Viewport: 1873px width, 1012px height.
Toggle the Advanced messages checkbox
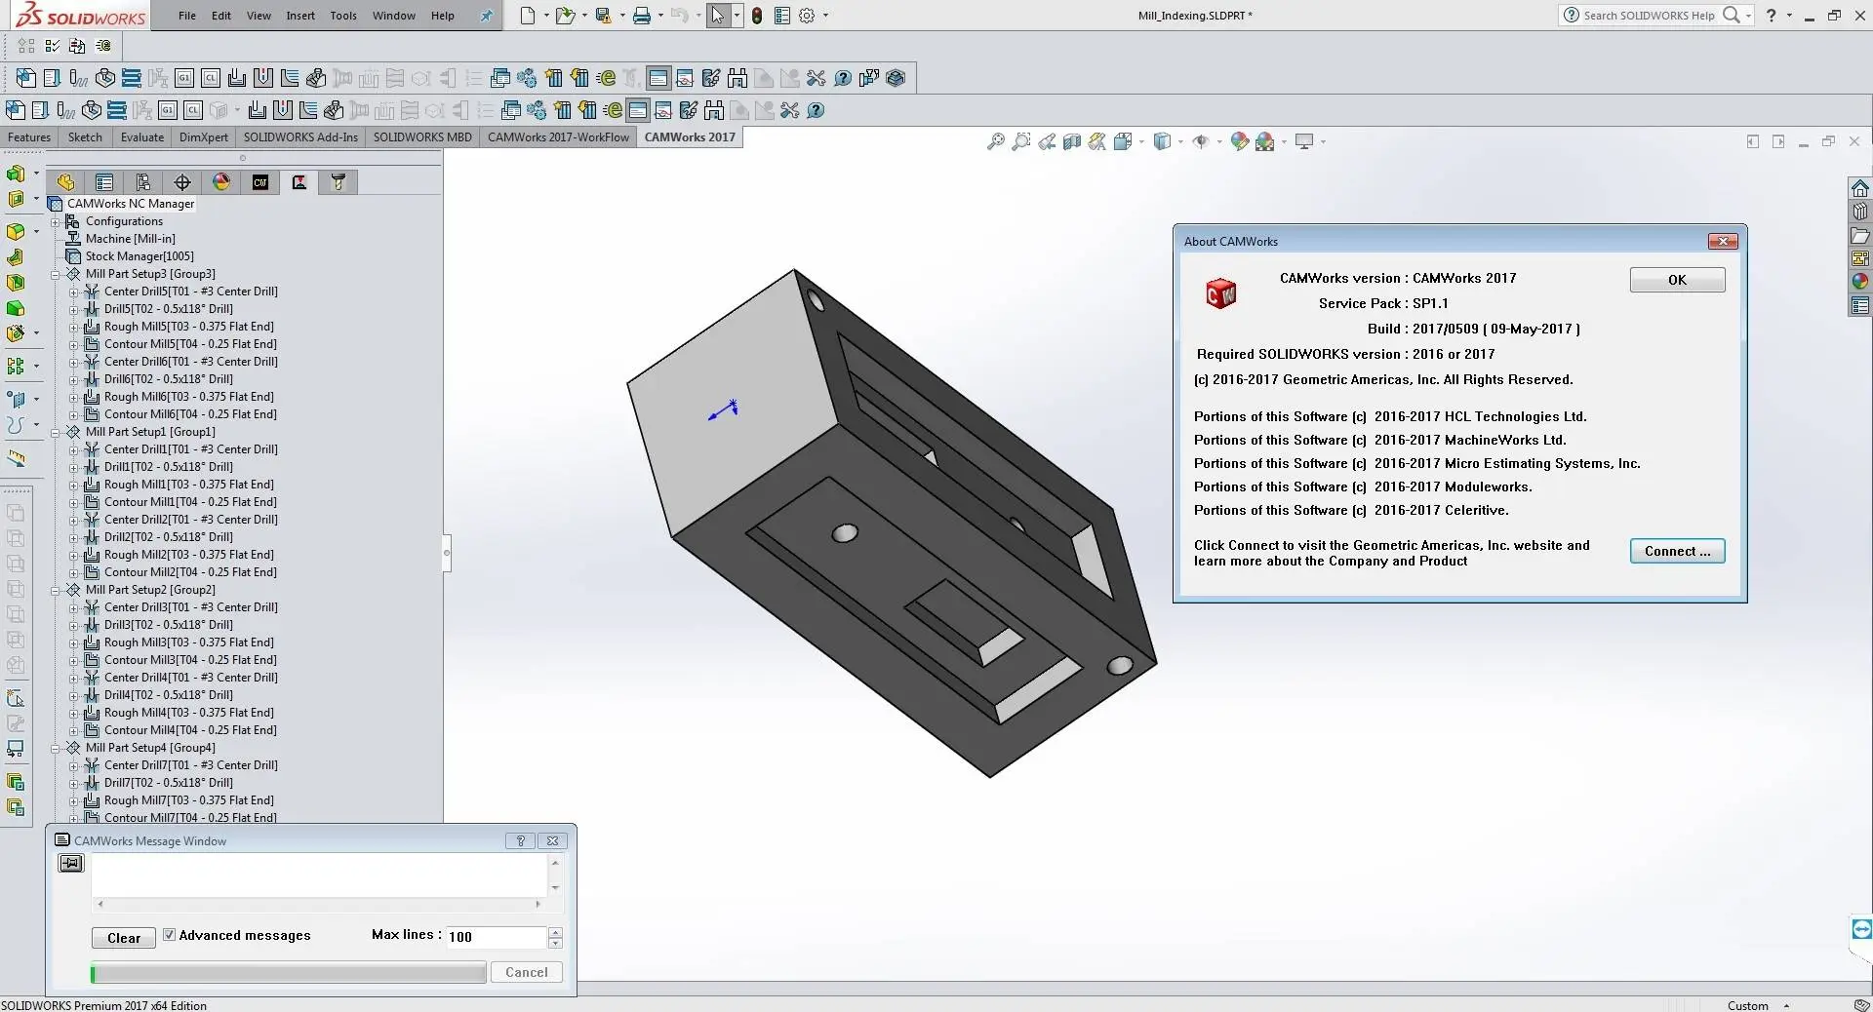tap(169, 935)
